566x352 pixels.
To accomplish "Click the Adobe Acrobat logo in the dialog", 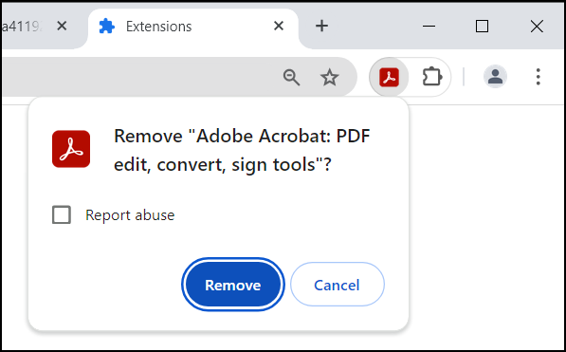I will click(71, 149).
